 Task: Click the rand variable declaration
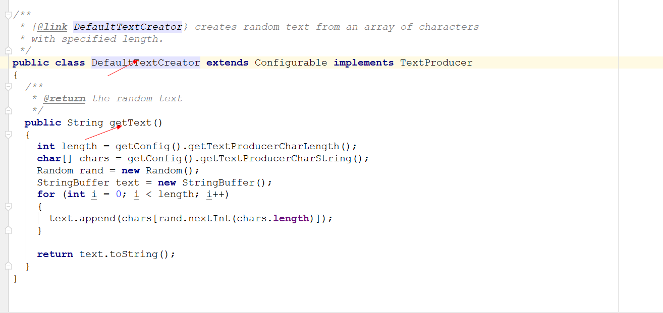pos(91,170)
